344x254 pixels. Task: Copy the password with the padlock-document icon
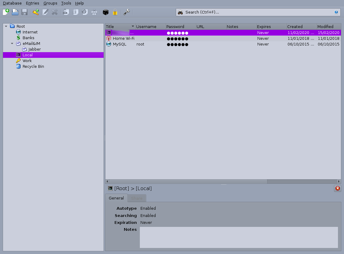pos(75,12)
